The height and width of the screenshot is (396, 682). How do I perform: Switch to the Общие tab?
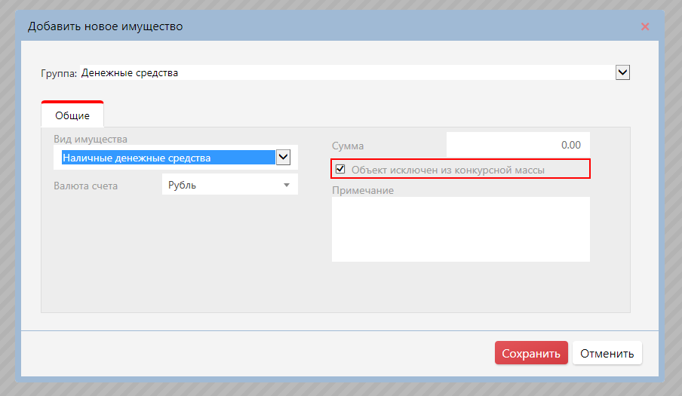click(x=72, y=115)
